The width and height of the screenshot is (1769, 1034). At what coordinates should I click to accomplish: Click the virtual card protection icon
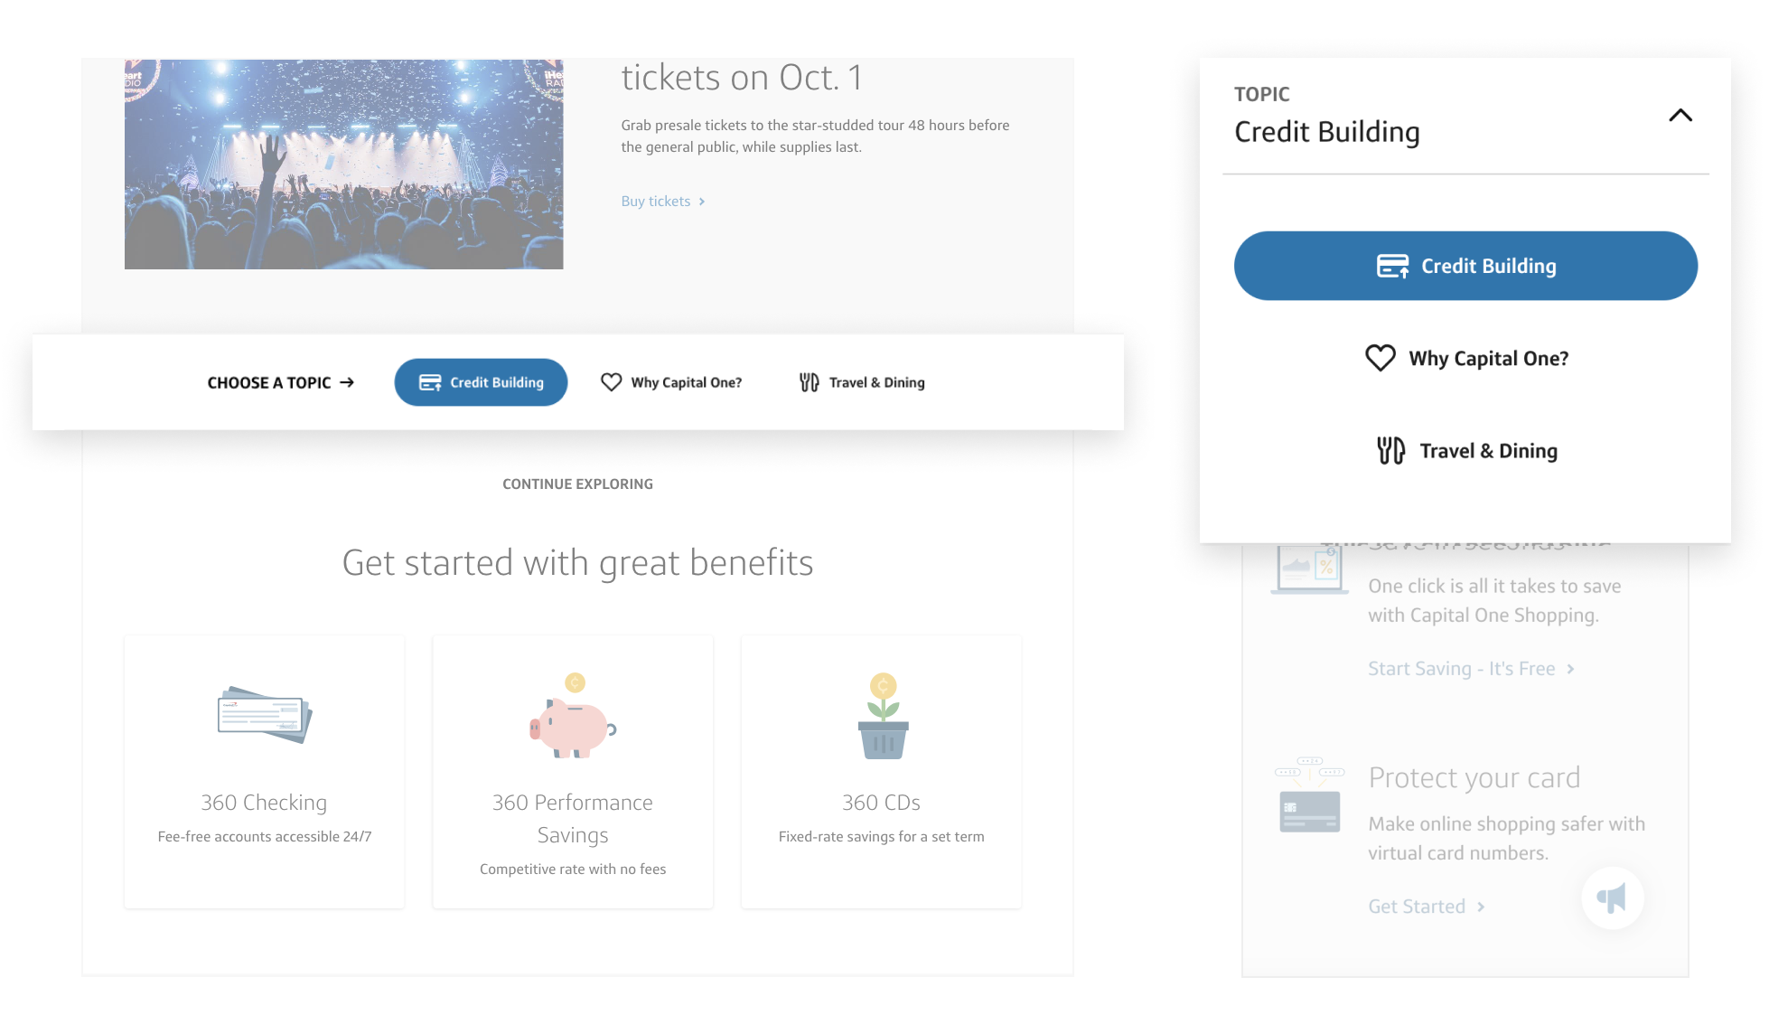1310,795
